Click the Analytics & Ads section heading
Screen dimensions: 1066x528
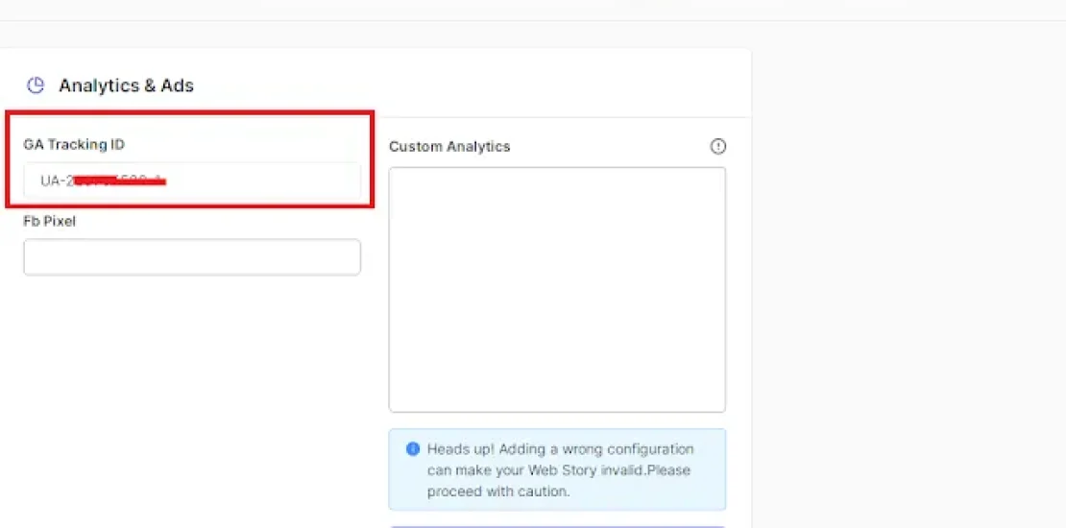[126, 85]
